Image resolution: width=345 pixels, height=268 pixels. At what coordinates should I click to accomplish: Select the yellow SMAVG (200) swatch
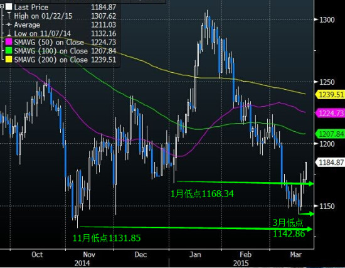(9, 60)
